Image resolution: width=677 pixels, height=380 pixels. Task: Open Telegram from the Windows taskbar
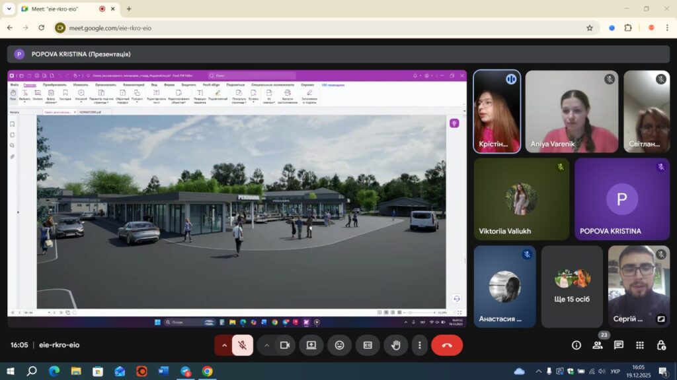coord(185,371)
